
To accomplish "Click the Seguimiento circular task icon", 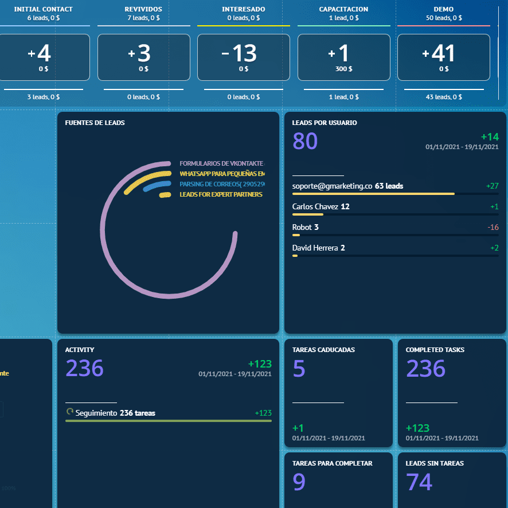I will [70, 412].
